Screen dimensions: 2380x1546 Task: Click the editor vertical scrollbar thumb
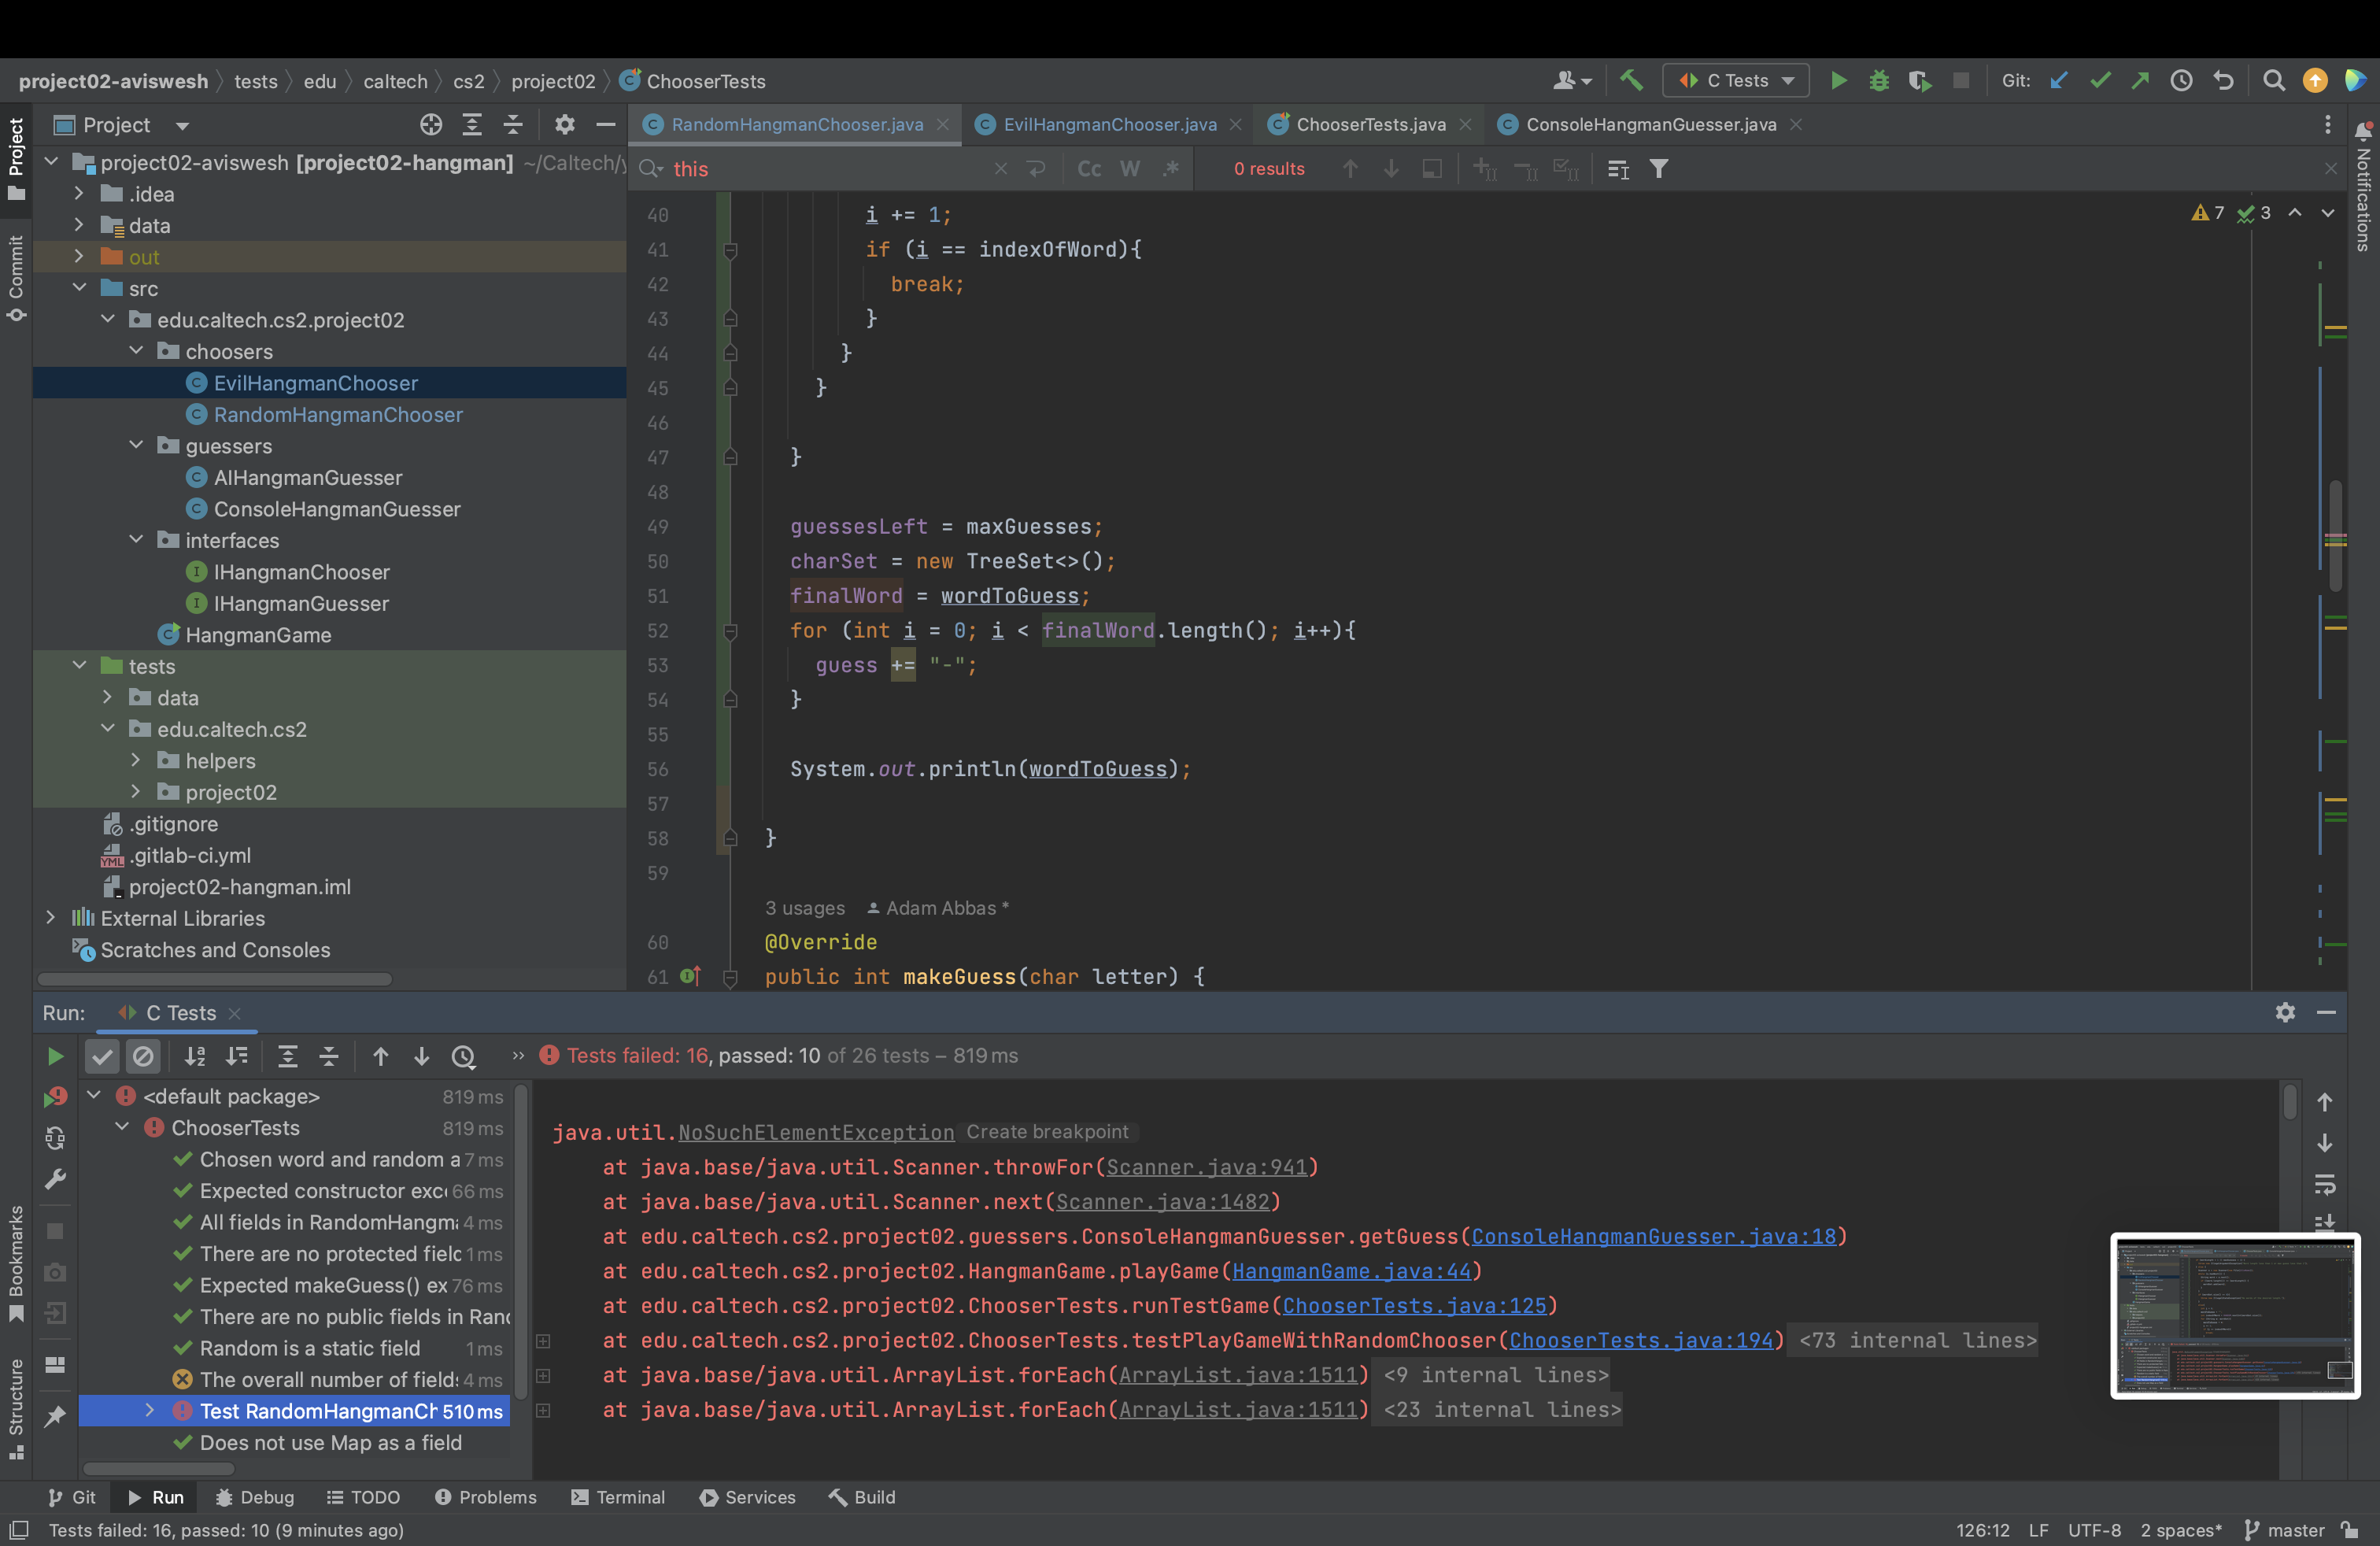click(x=2336, y=536)
